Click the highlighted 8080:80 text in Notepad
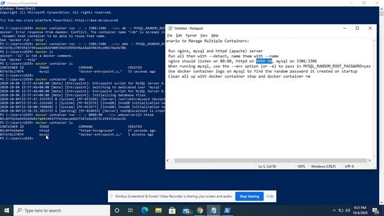The image size is (384, 216). click(x=264, y=61)
